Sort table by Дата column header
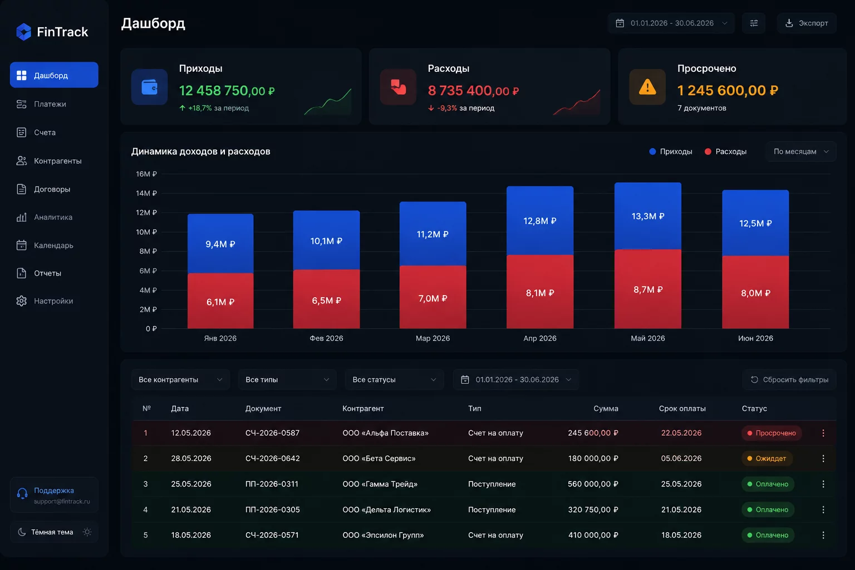Screen dimensions: 855x570 tap(180, 409)
